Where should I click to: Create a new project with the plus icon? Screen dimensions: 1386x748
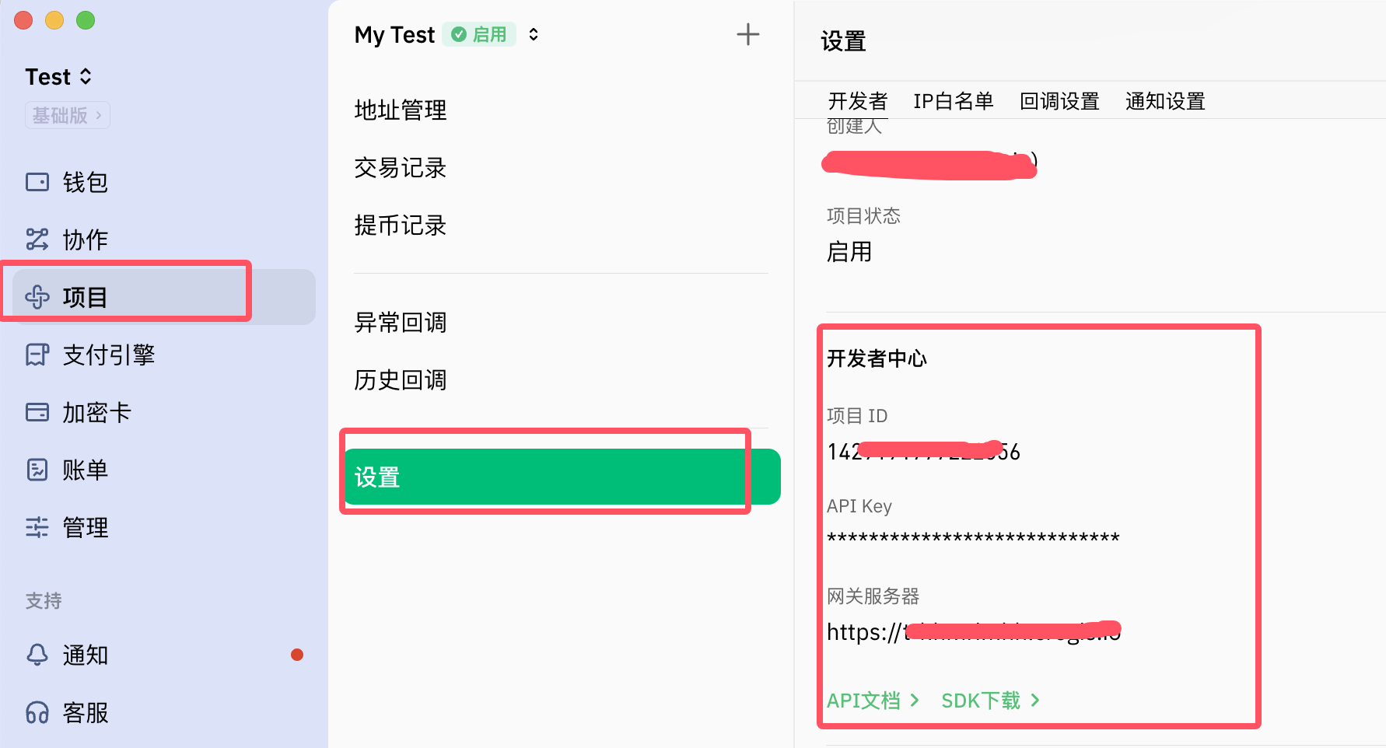coord(747,33)
